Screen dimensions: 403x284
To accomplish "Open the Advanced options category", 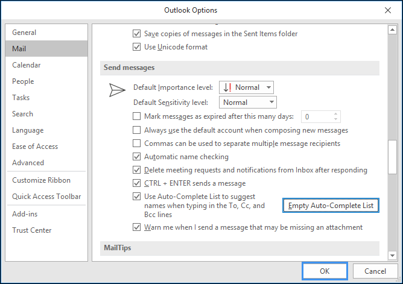I will click(x=46, y=163).
